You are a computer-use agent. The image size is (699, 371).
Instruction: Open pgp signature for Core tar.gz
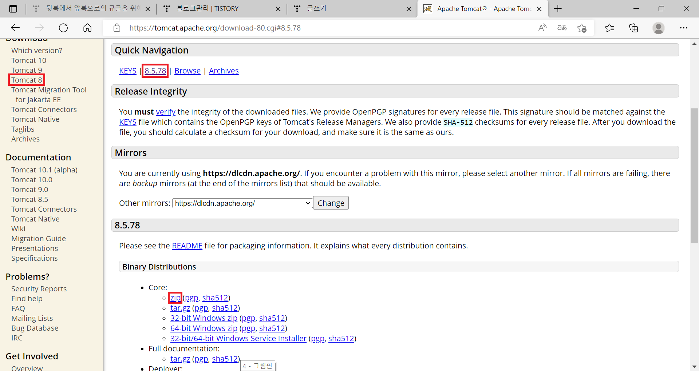(201, 308)
